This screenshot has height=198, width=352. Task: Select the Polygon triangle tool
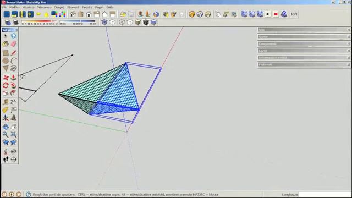pos(5,68)
